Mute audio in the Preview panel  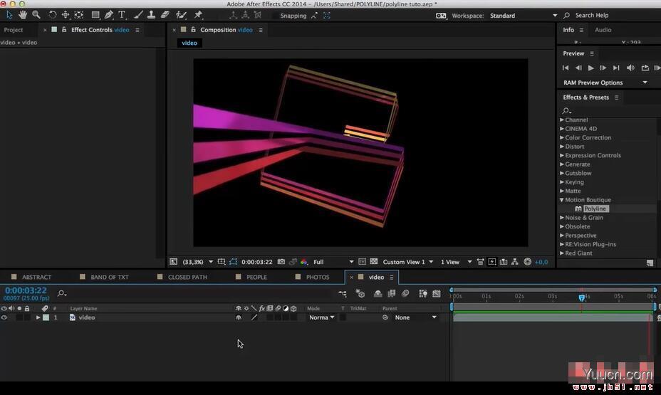[630, 68]
